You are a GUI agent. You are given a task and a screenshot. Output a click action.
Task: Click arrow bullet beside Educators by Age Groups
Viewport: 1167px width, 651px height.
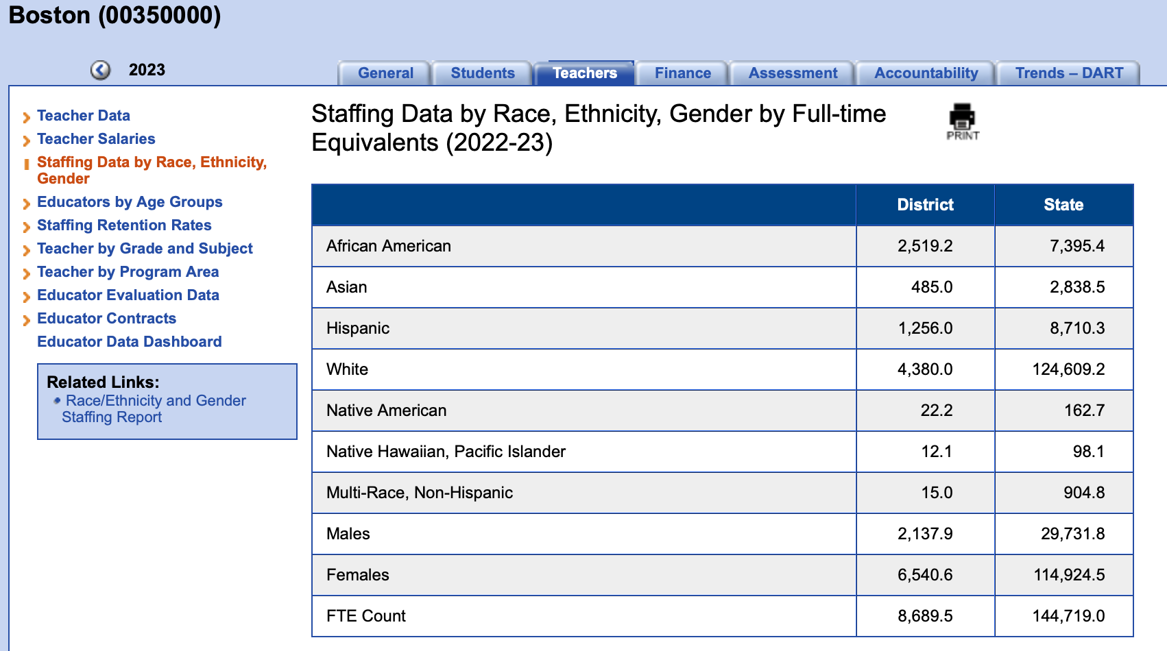click(27, 204)
